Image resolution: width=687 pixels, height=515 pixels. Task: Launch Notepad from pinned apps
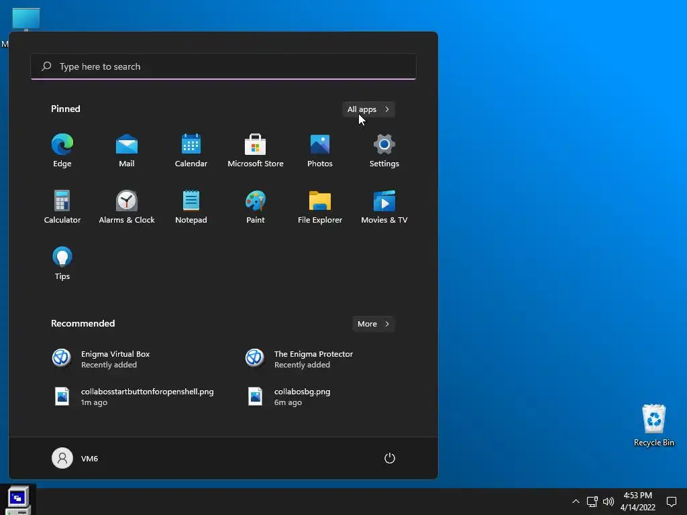(x=191, y=207)
